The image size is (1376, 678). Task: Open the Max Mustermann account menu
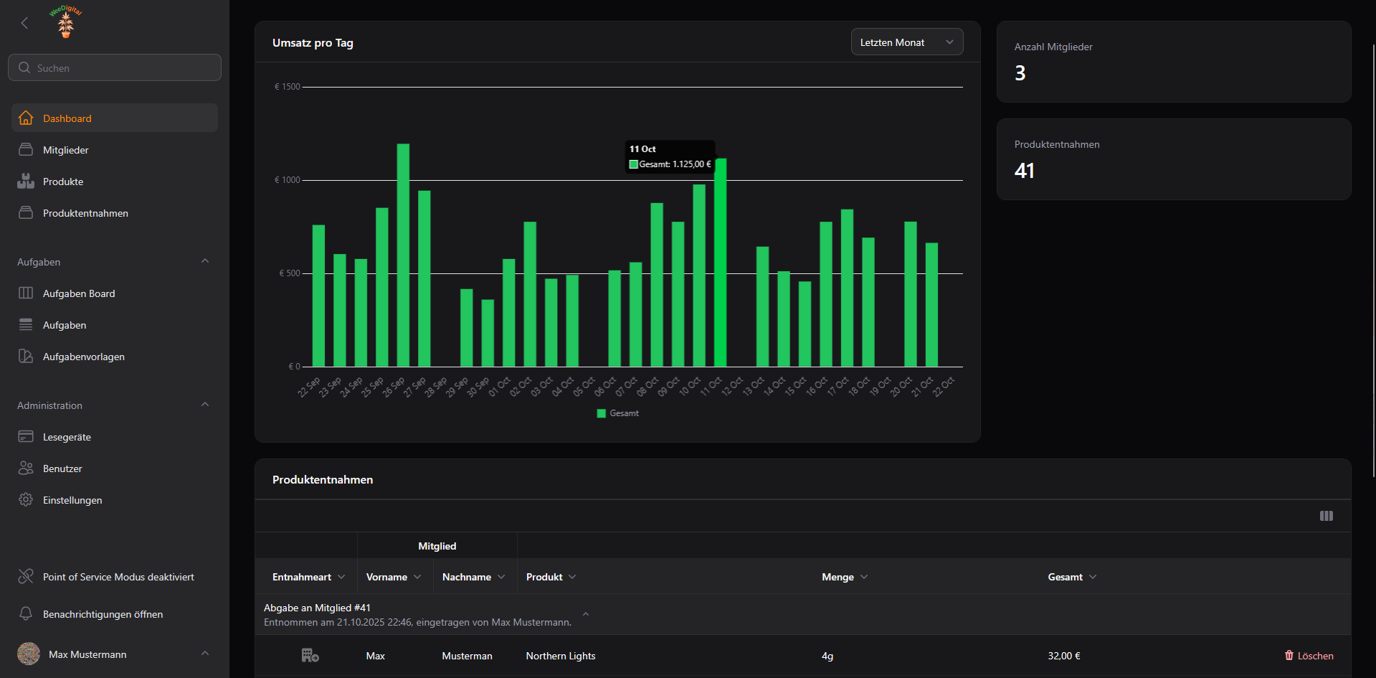coord(87,654)
